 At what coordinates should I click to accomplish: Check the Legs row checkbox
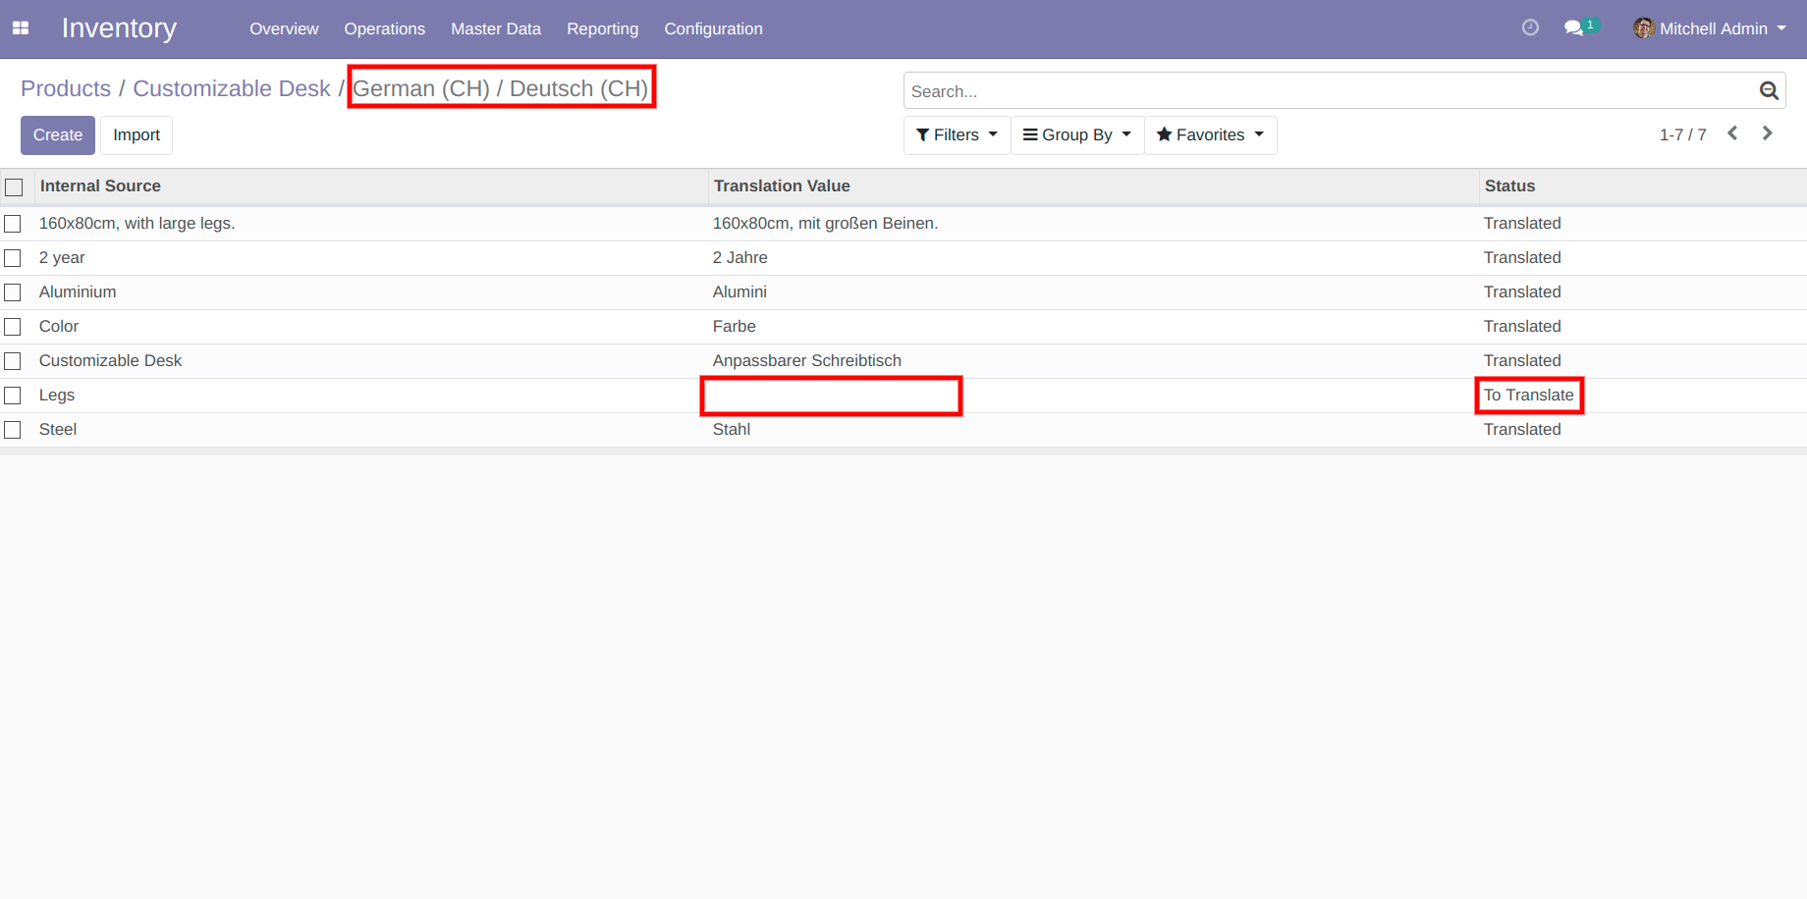[13, 396]
